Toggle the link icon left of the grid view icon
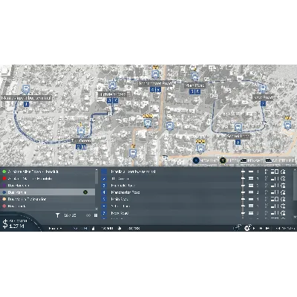This screenshot has width=297, height=297. pos(88,215)
